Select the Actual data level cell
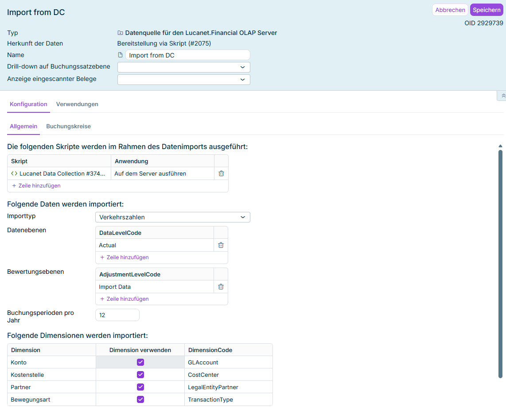 coord(155,245)
